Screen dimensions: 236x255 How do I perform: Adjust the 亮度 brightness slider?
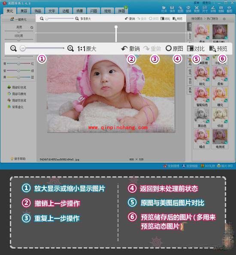pyautogui.click(x=19, y=31)
